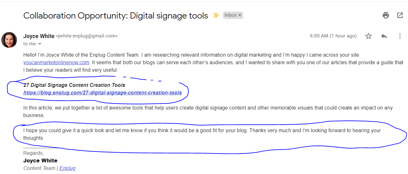Open the youcanmarketonlinenow.com link
The height and width of the screenshot is (174, 408).
pyautogui.click(x=56, y=62)
